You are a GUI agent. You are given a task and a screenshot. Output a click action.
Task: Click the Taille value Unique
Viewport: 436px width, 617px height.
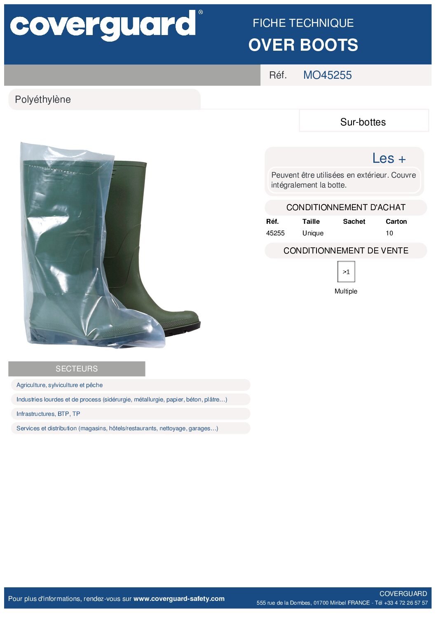coord(313,233)
